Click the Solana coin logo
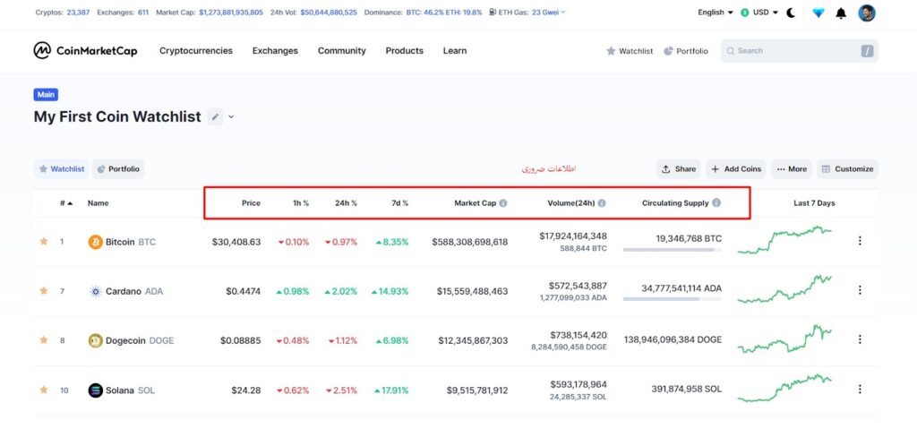The image size is (917, 429). pyautogui.click(x=95, y=390)
